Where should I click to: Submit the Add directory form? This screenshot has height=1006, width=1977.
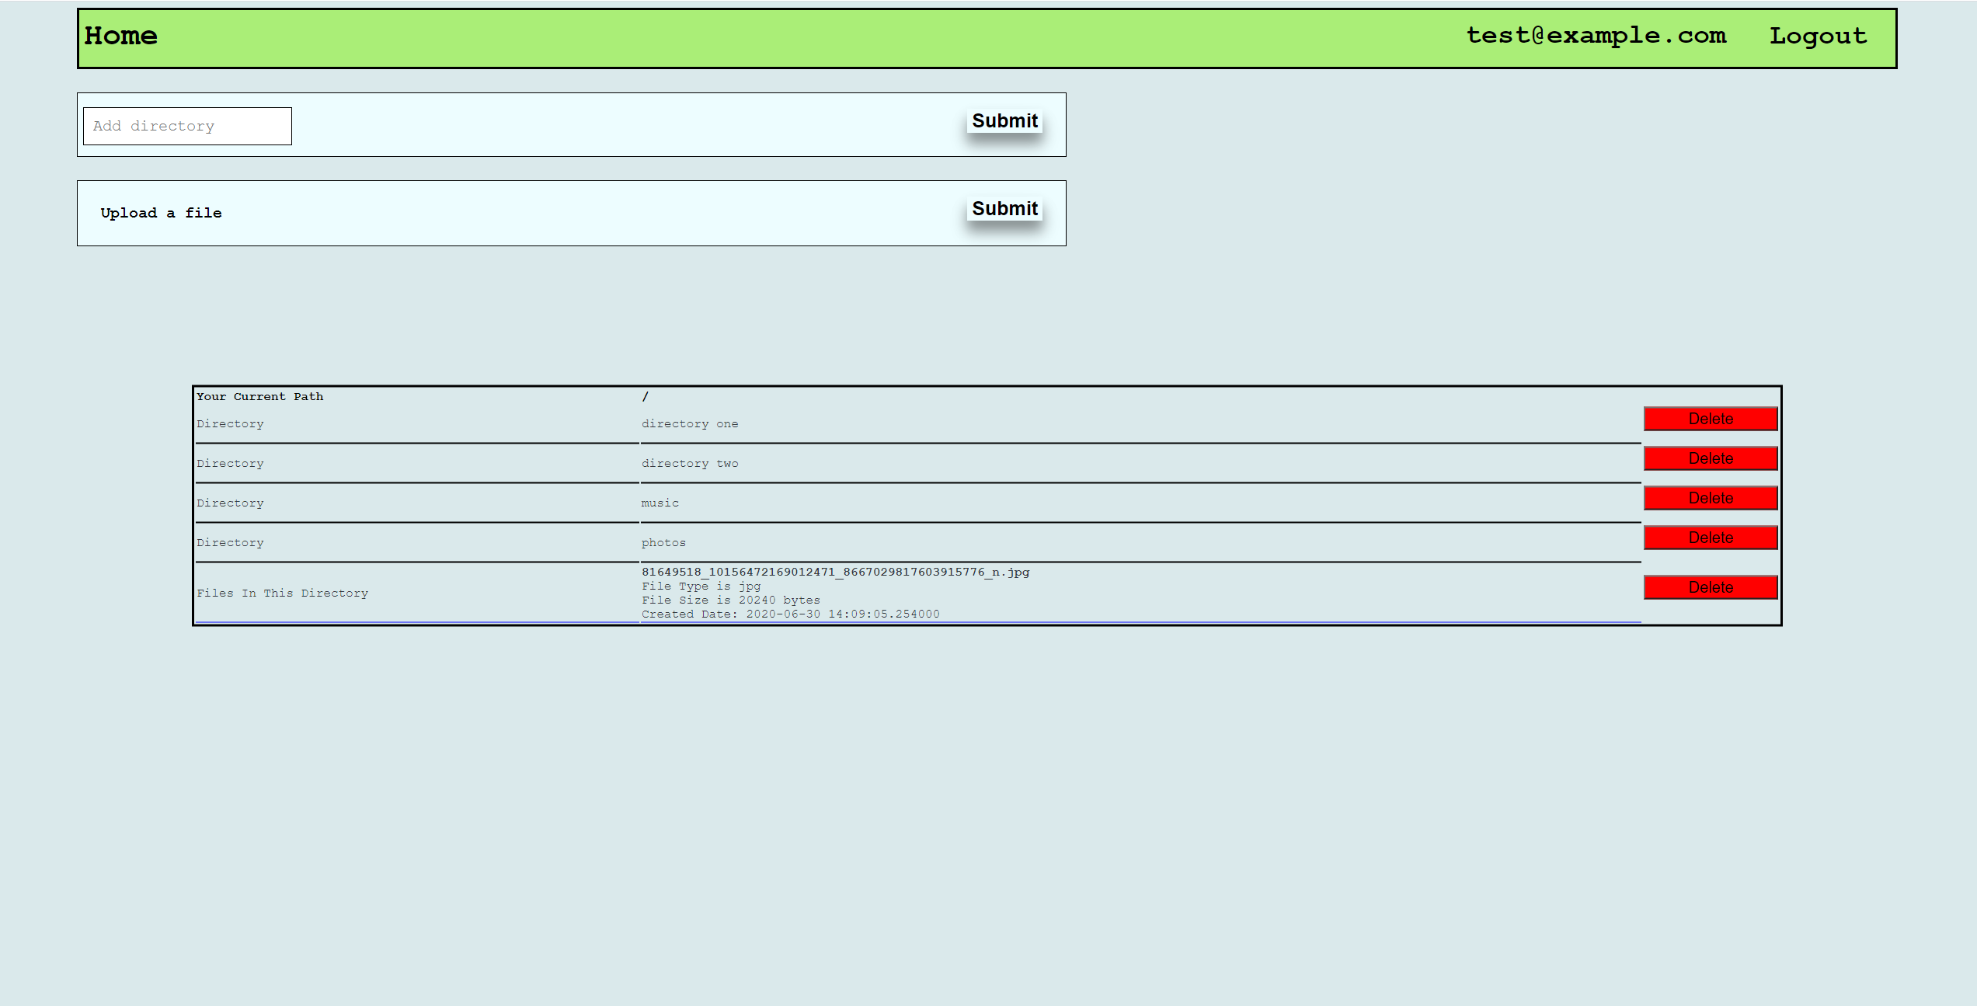pyautogui.click(x=1004, y=121)
